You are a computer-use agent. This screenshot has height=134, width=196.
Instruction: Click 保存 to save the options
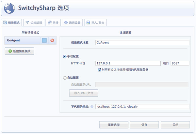click(144, 125)
